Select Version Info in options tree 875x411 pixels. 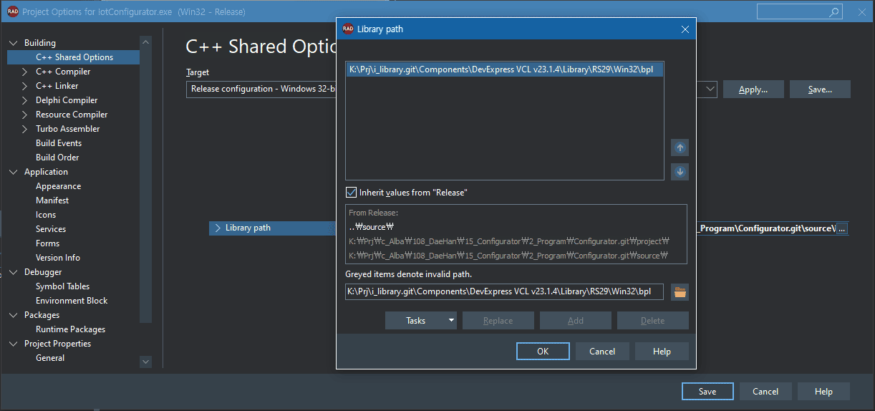(58, 258)
